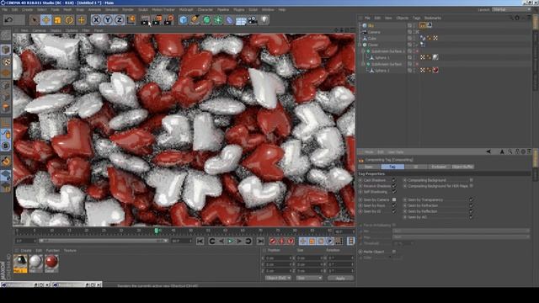Image resolution: width=539 pixels, height=303 pixels.
Task: Click gray material tag on upper Sphere.1
Action: click(435, 57)
